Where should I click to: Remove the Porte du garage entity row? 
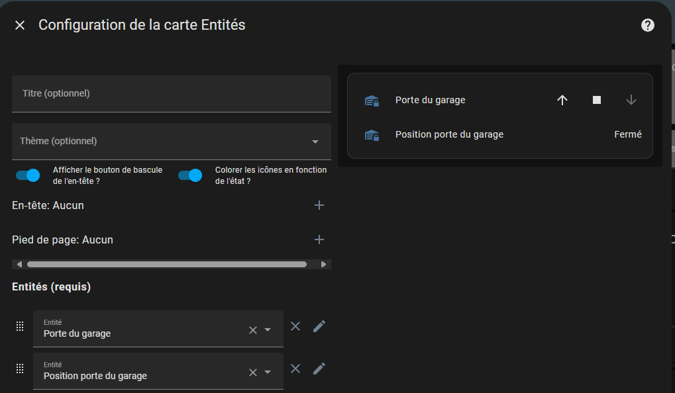(295, 326)
